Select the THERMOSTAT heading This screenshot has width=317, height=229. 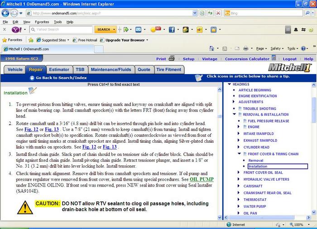[x=255, y=200]
